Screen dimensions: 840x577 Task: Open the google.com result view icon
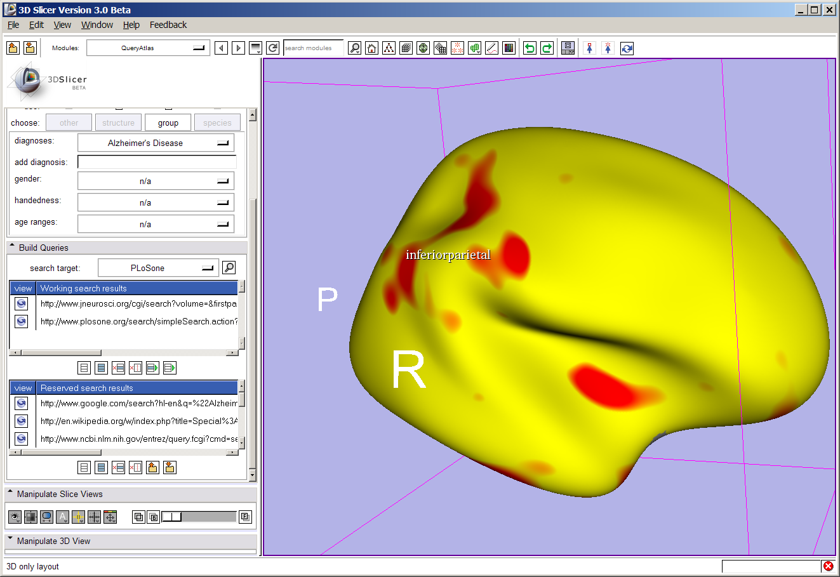pyautogui.click(x=22, y=404)
